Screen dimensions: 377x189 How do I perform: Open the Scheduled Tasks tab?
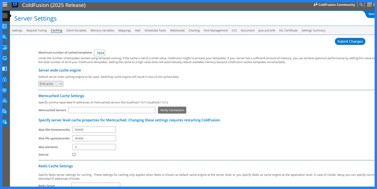point(155,31)
